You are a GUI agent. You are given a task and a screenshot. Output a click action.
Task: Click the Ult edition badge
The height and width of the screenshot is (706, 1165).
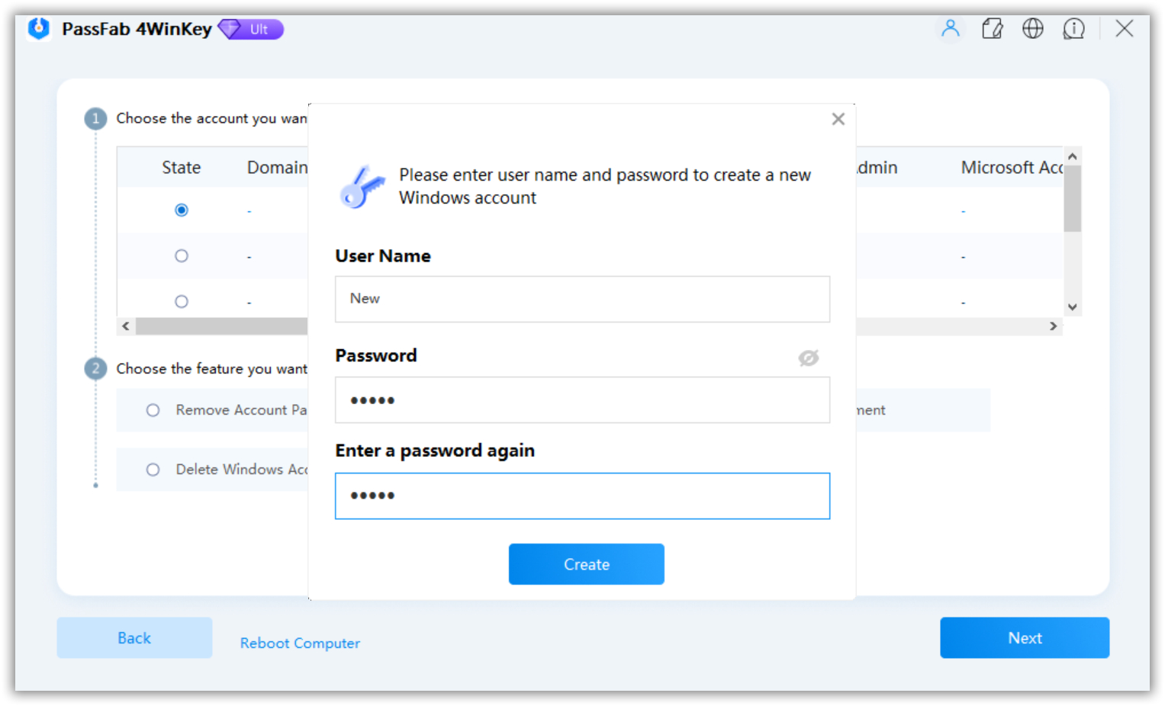252,30
